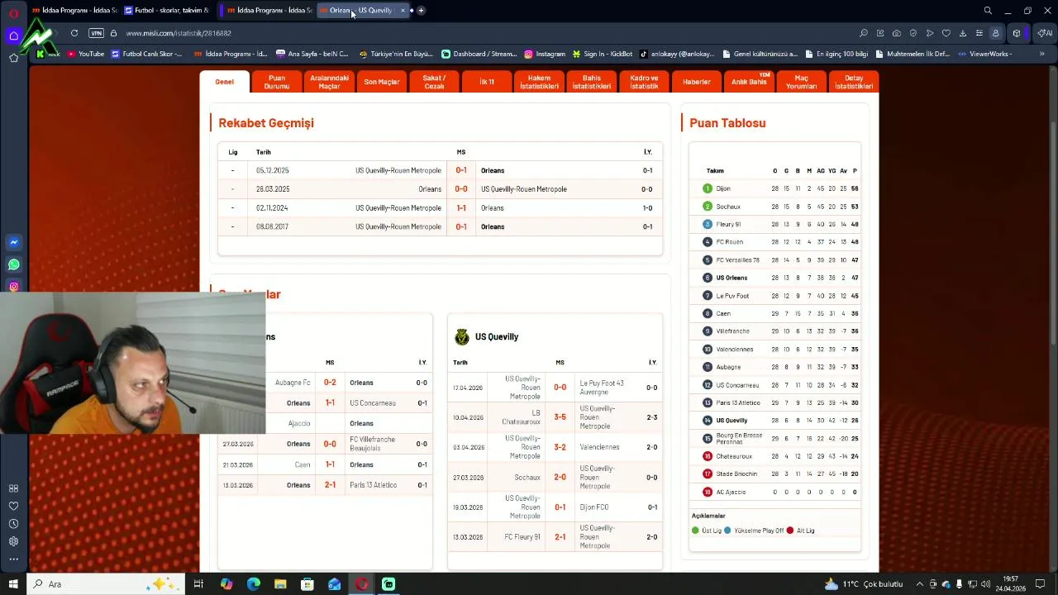This screenshot has height=595, width=1058.
Task: Open YouTube bookmark
Action: 86,54
